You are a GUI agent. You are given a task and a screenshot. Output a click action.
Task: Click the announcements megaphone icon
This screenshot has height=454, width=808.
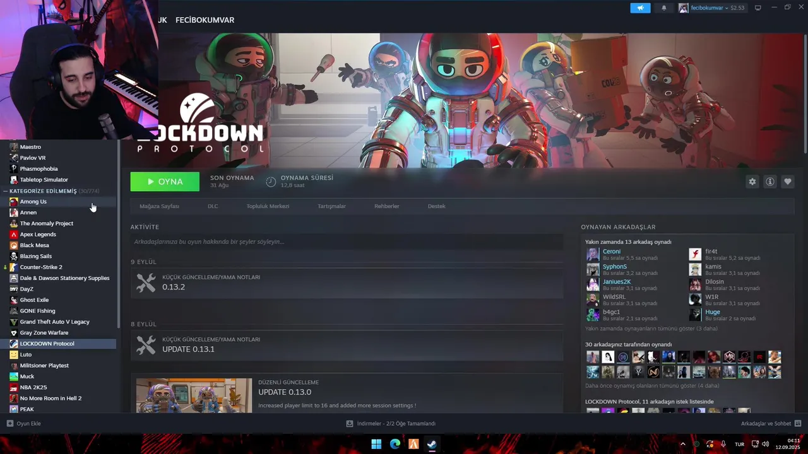tap(640, 8)
